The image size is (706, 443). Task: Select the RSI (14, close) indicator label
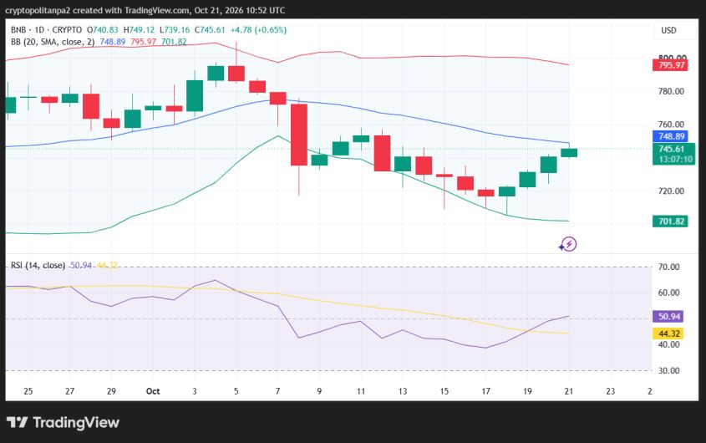[x=38, y=265]
